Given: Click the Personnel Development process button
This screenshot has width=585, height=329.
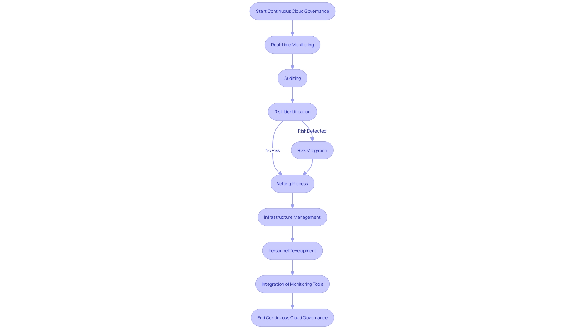Looking at the screenshot, I should [292, 250].
